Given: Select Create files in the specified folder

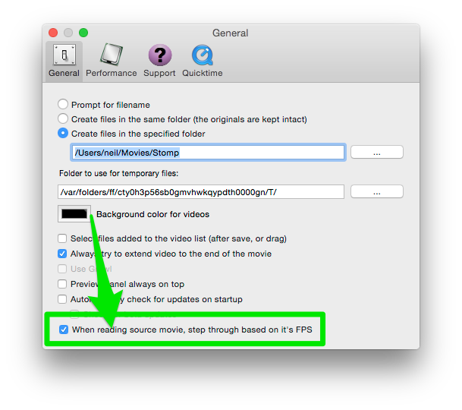Looking at the screenshot, I should click(x=63, y=133).
